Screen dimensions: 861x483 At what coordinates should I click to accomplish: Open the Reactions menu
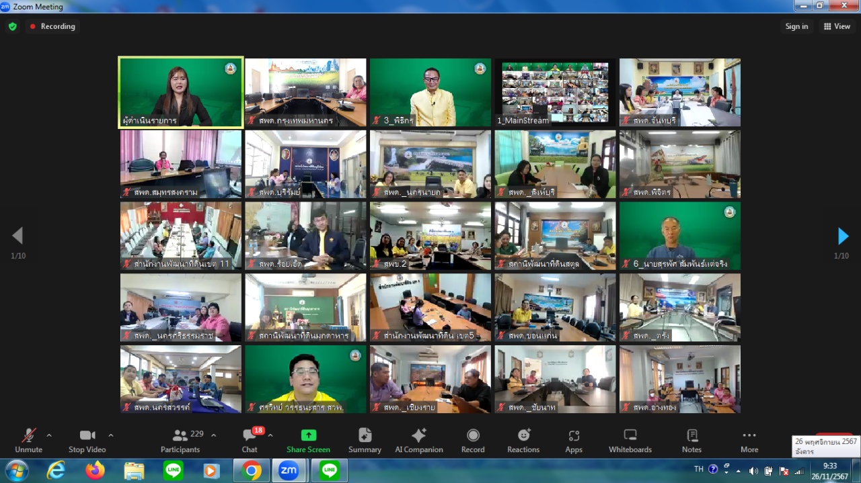[x=523, y=440]
